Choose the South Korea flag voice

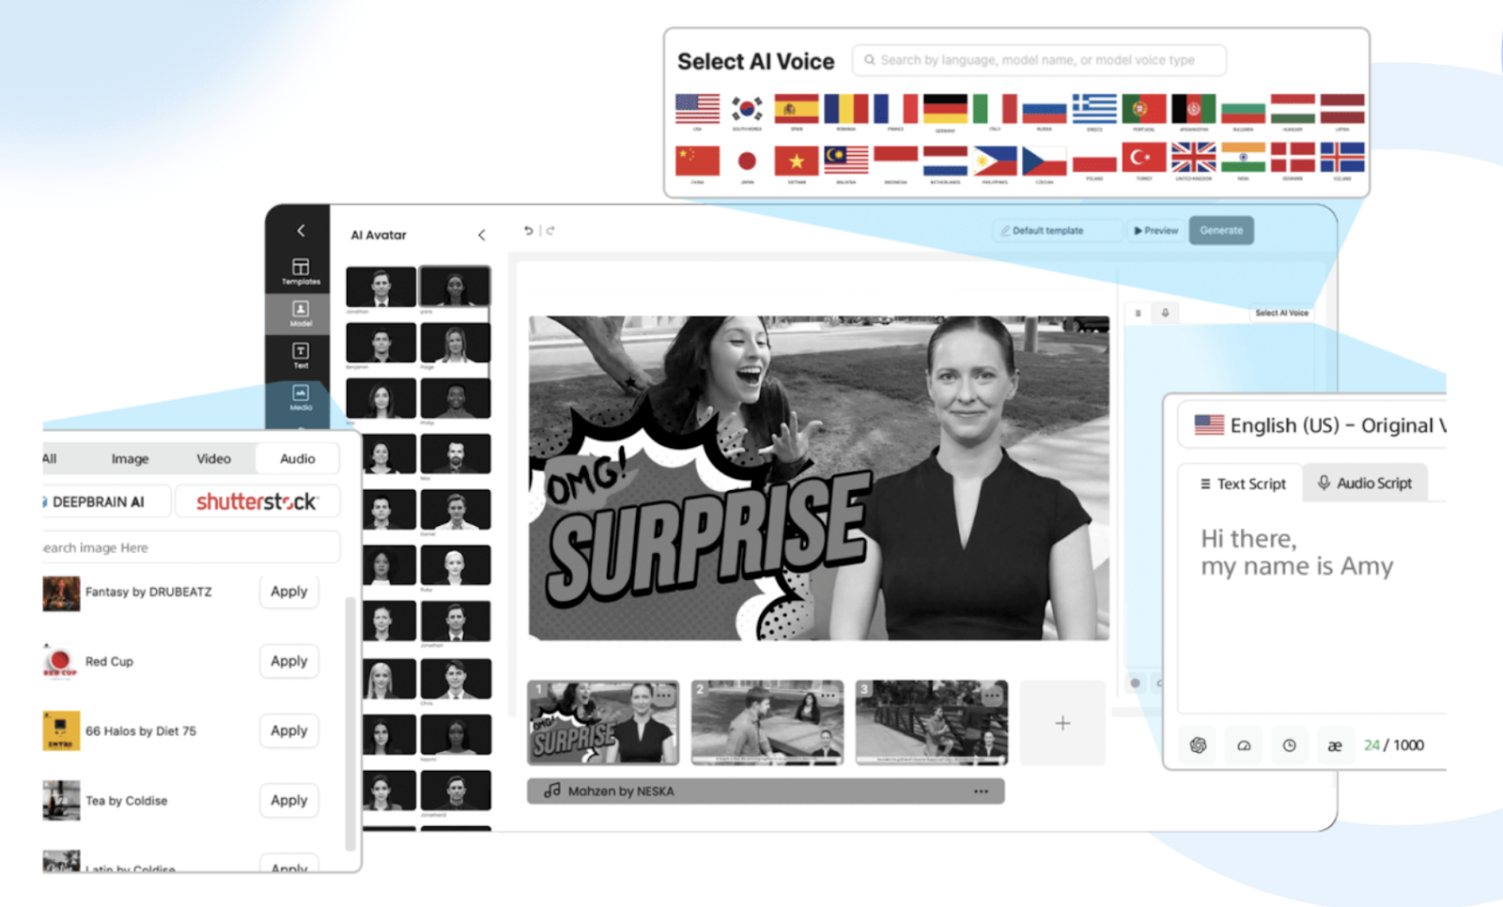point(747,110)
